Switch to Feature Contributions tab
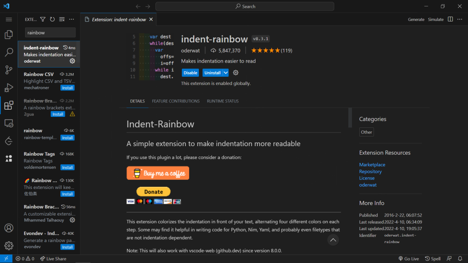This screenshot has height=263, width=468. click(176, 101)
